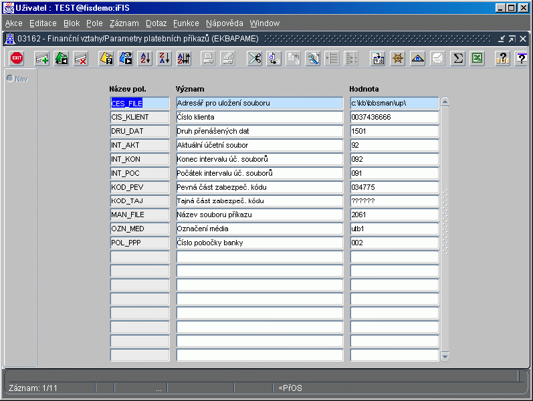Click the DRU_DAT name field
533x401 pixels.
point(140,131)
